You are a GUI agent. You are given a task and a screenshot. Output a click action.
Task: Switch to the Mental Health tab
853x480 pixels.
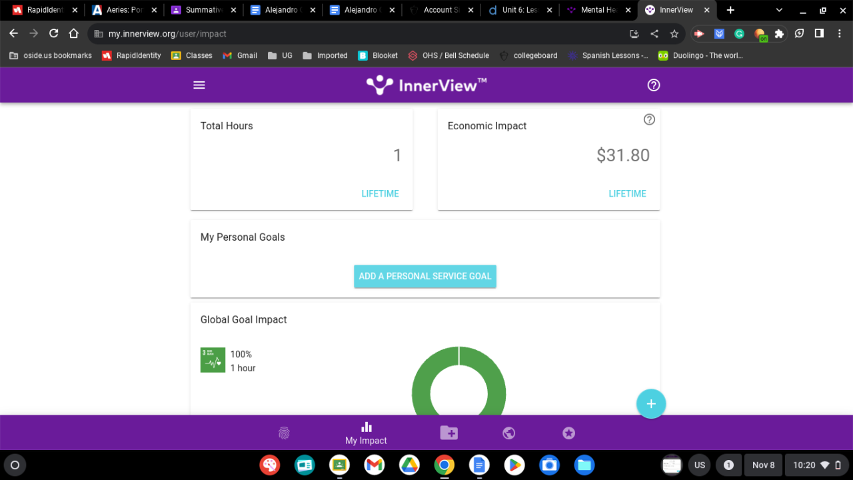point(598,10)
